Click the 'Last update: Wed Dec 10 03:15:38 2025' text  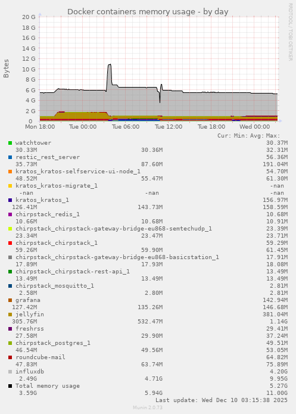[222, 400]
